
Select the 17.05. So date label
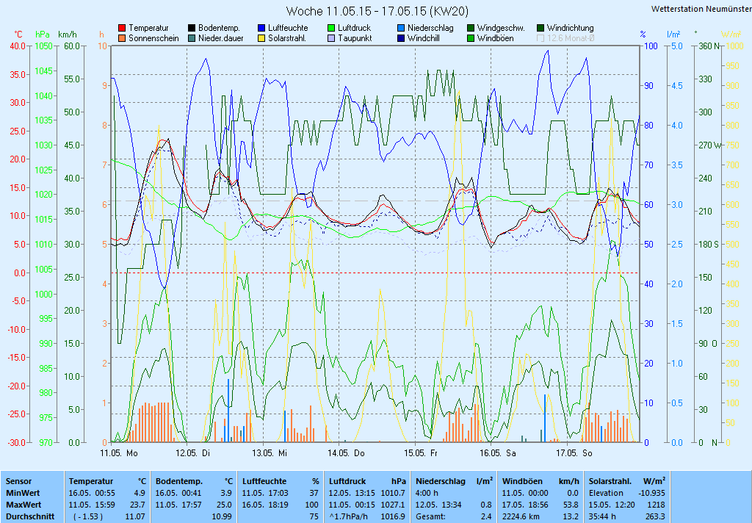[574, 453]
